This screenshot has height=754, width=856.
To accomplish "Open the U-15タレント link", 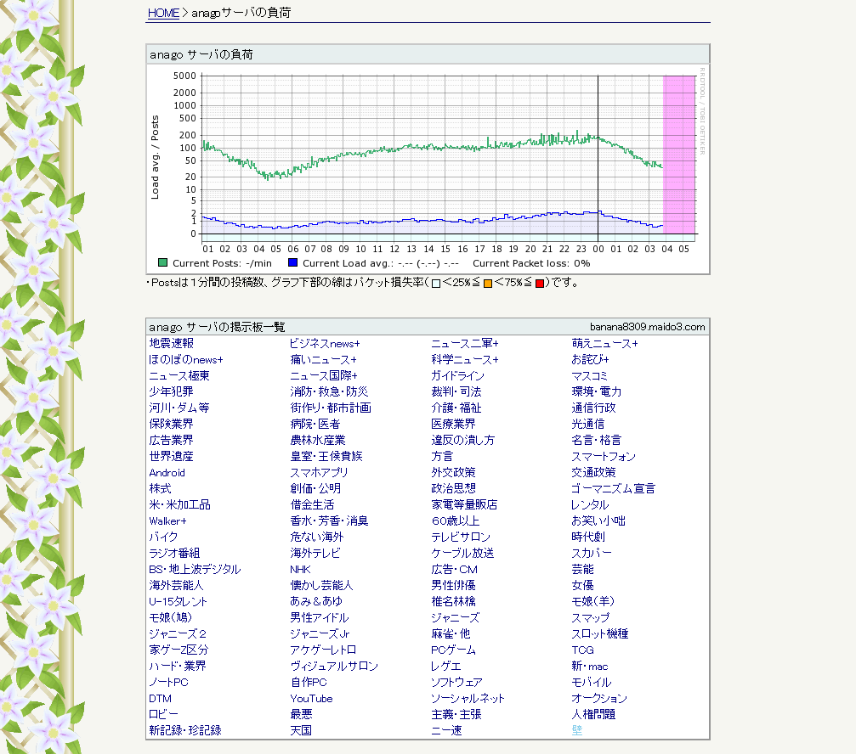I will [x=178, y=602].
